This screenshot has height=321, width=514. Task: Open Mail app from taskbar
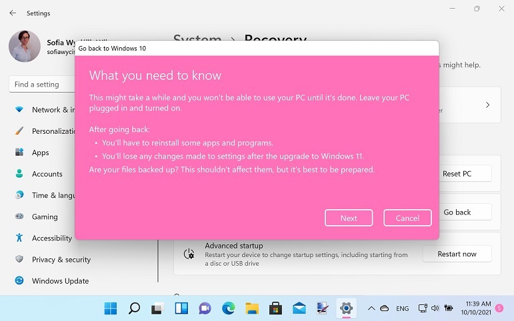(299, 308)
